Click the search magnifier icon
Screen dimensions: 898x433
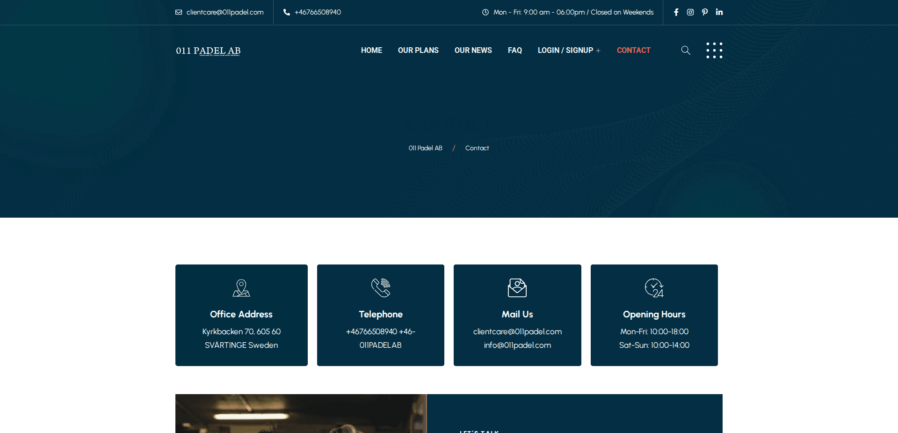click(x=685, y=50)
